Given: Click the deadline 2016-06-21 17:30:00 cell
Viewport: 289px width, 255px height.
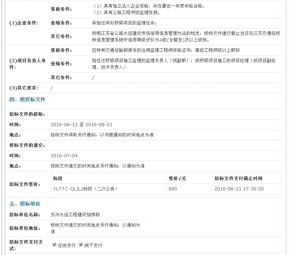Looking at the screenshot, I should 239,189.
